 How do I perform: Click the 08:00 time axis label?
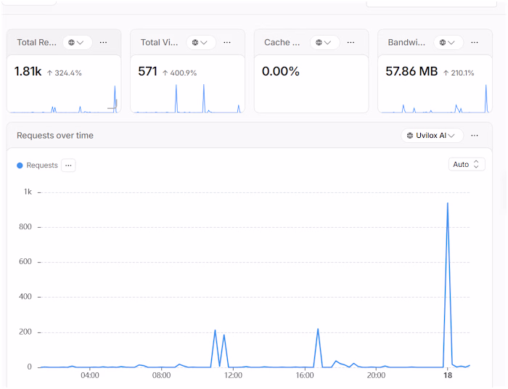click(161, 375)
